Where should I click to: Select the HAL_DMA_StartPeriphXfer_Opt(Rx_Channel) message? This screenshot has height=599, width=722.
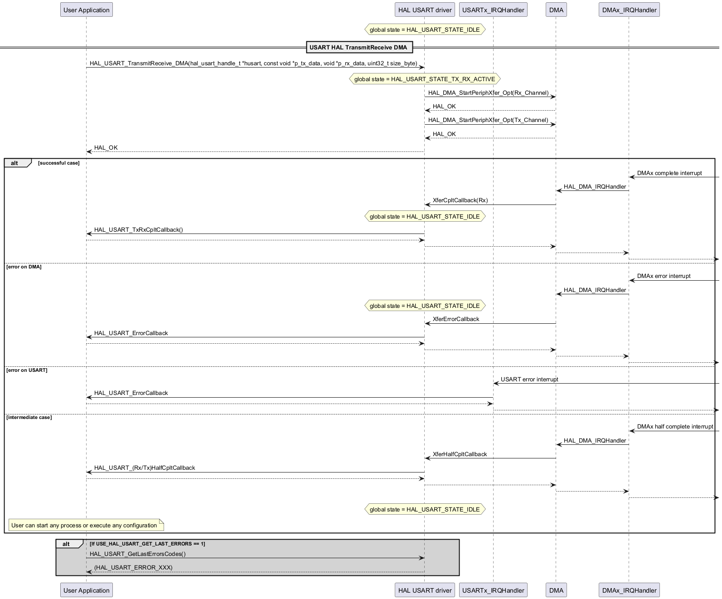488,93
